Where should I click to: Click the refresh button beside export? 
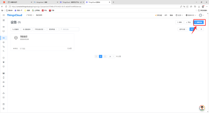click(x=179, y=22)
